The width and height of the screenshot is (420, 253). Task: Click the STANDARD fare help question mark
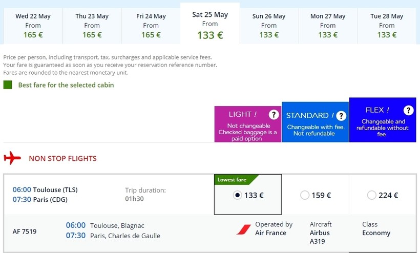tap(341, 116)
